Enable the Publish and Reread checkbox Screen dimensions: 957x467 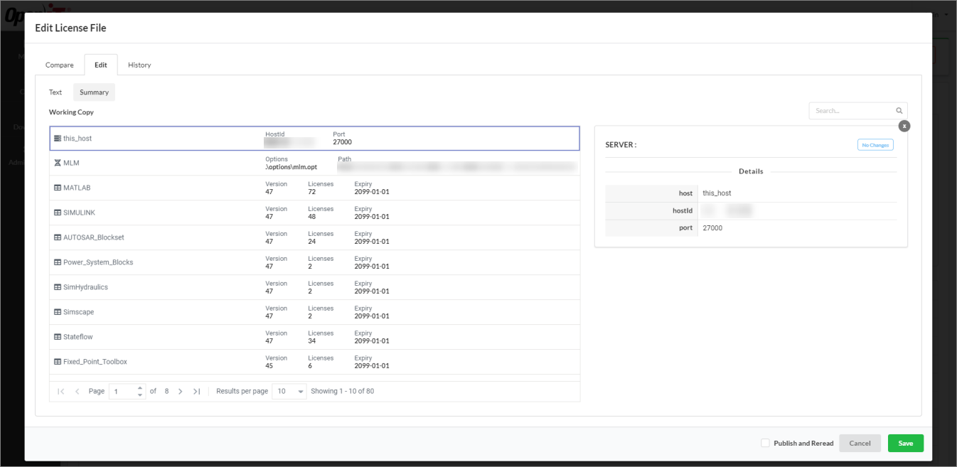coord(764,443)
